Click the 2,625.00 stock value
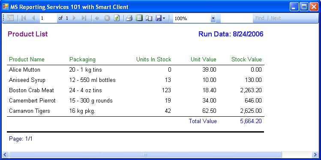The image size is (321, 160). pos(251,111)
